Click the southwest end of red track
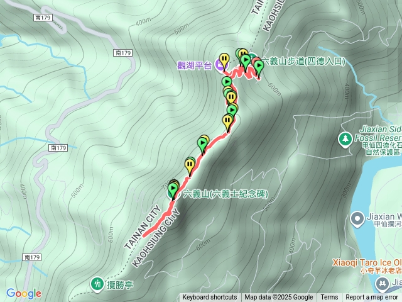Screen dimensions: 402x302 click(x=144, y=235)
